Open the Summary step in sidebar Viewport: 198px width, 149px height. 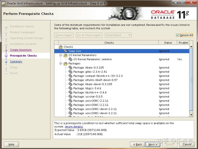pos(16,62)
